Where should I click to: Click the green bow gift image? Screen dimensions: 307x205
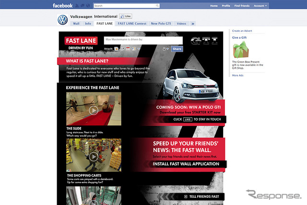tap(241, 50)
